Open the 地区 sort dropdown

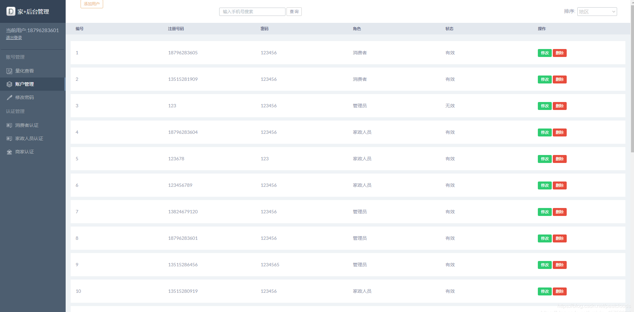(597, 12)
